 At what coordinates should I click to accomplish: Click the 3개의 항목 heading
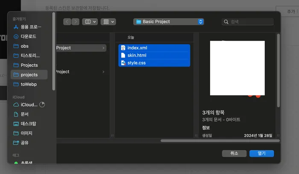(213, 112)
